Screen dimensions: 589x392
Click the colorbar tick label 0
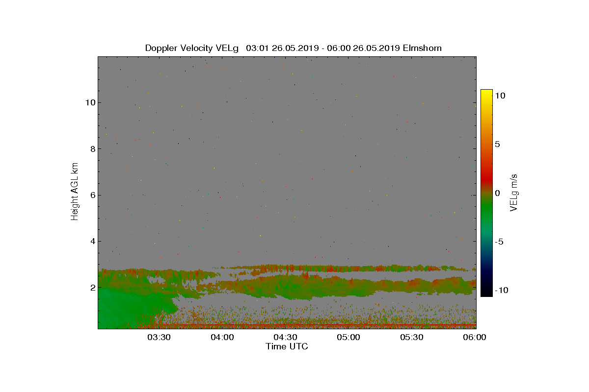pos(497,193)
